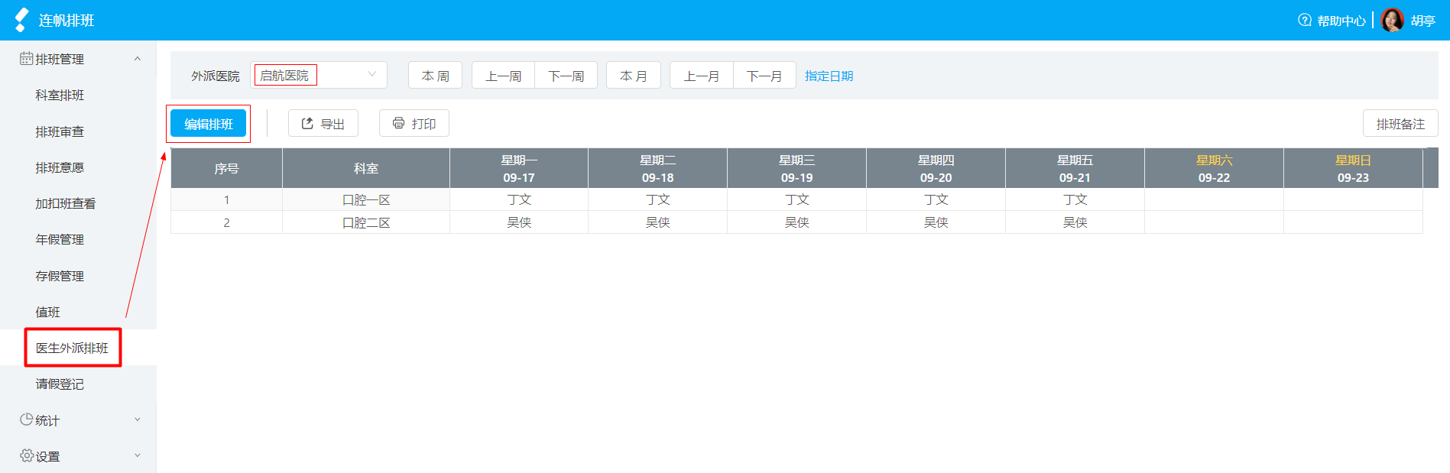Viewport: 1450px width, 473px height.
Task: Print the schedule with 打印
Action: [414, 123]
